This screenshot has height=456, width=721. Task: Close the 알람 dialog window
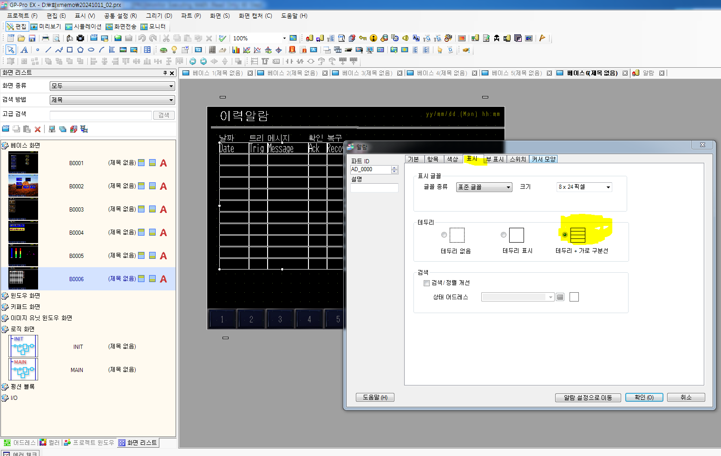point(702,145)
